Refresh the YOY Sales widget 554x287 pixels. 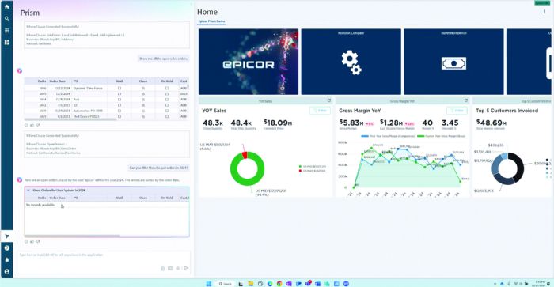coord(329,100)
